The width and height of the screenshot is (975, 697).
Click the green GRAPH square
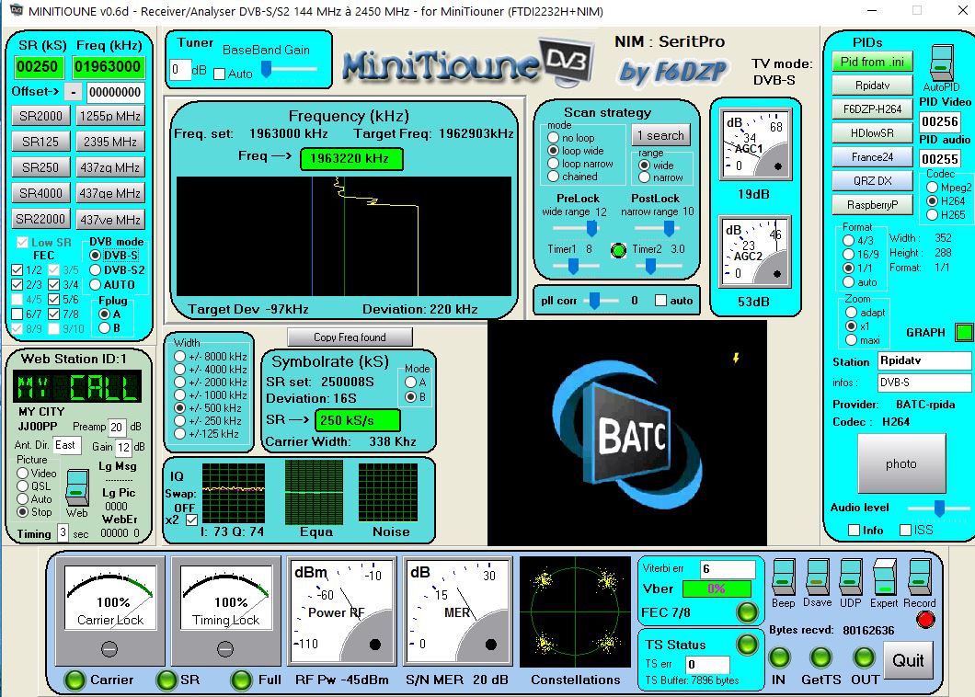[x=964, y=333]
